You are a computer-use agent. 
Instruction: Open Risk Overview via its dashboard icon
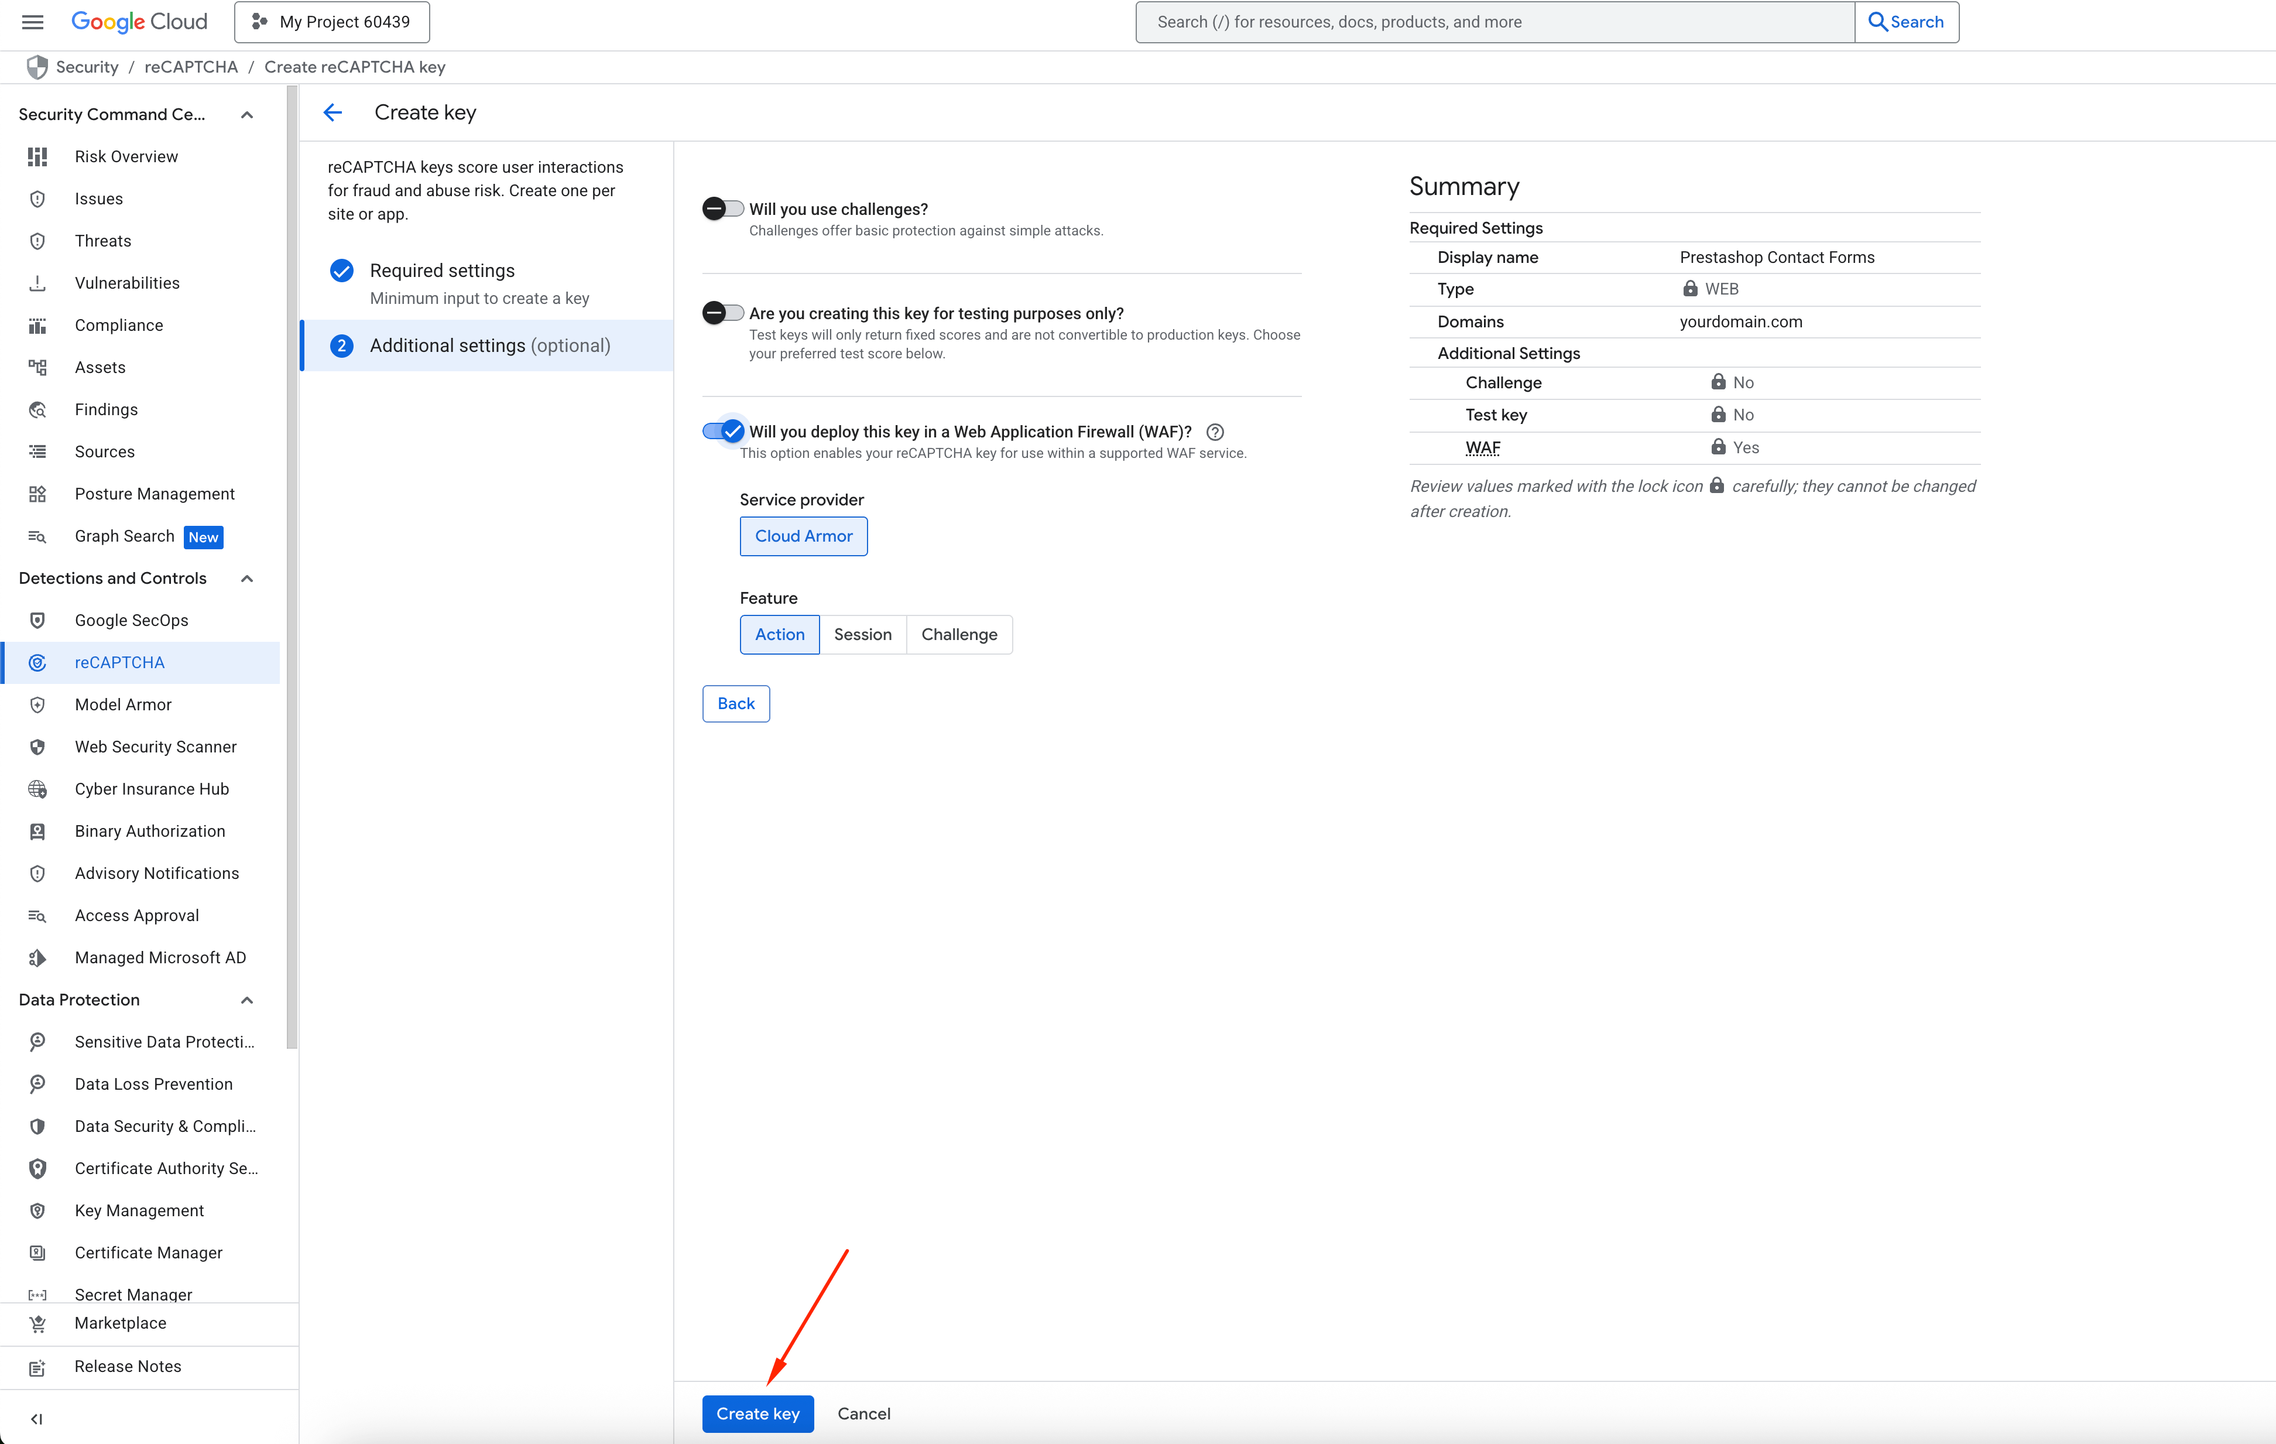pyautogui.click(x=38, y=157)
